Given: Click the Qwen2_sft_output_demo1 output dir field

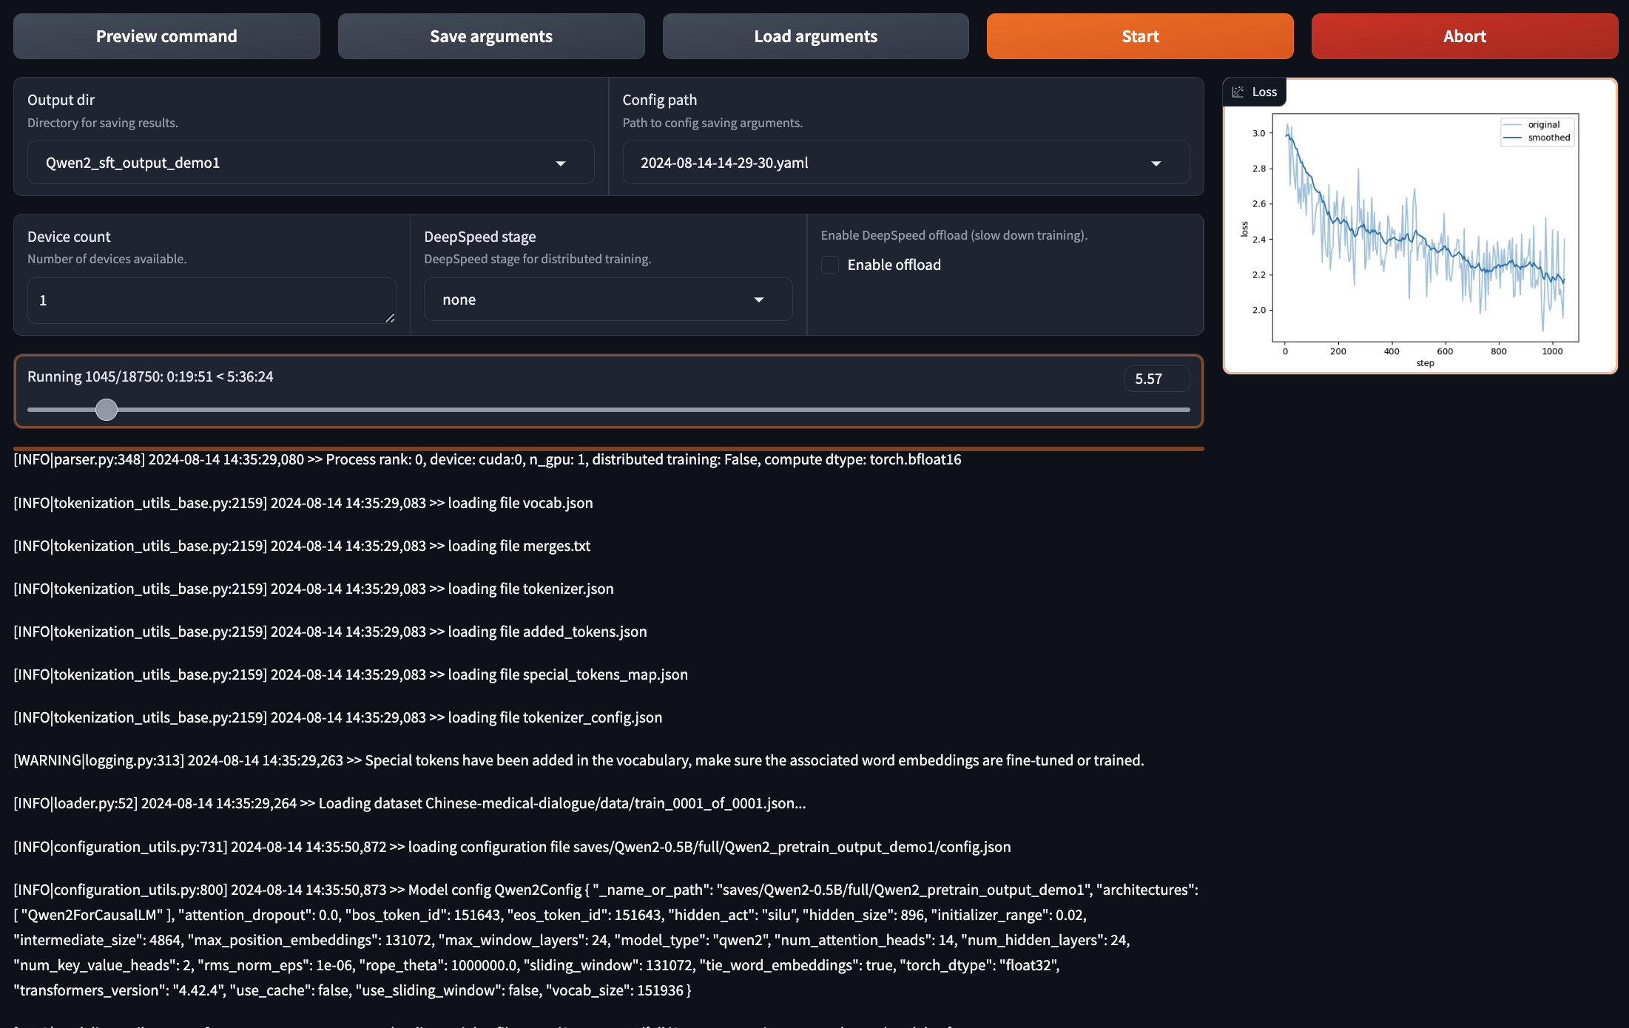Looking at the screenshot, I should (x=289, y=163).
